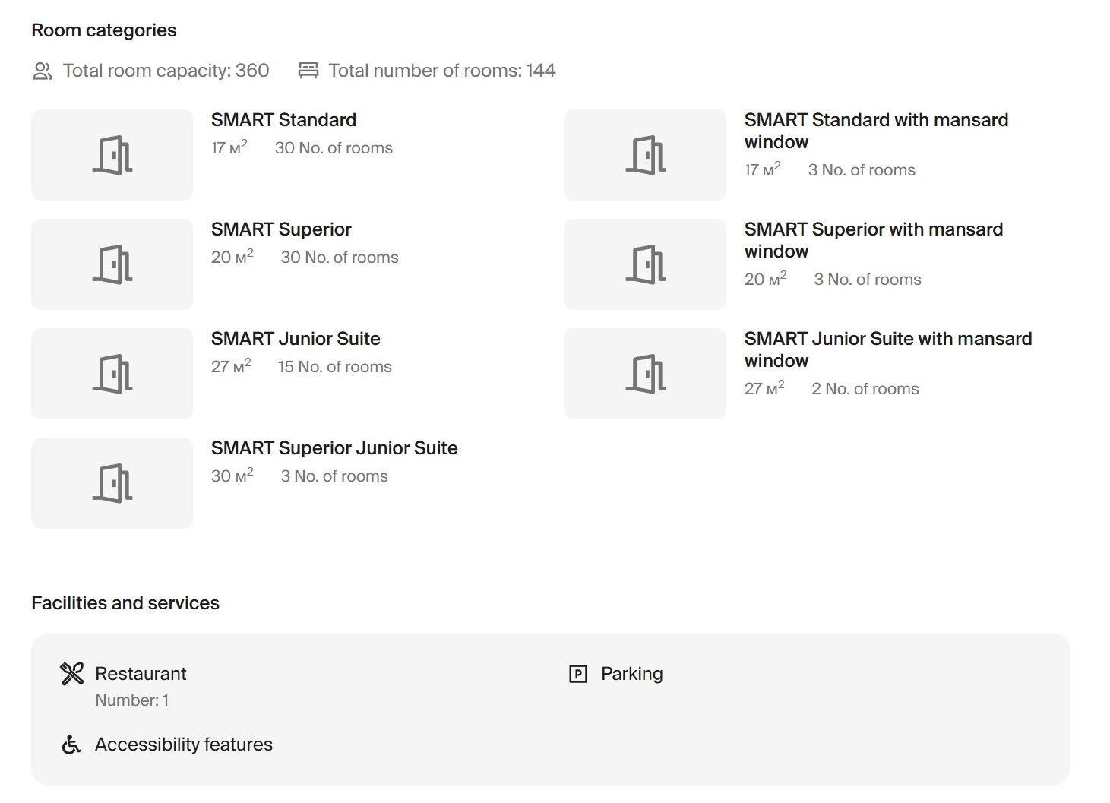Screen dimensions: 1110x803
Task: Click the SMART Junior Suite title
Action: tap(296, 339)
